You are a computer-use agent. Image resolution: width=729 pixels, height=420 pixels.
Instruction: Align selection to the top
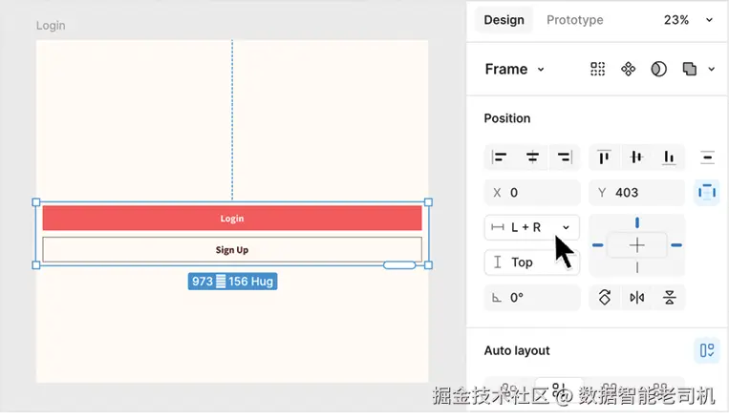(604, 157)
